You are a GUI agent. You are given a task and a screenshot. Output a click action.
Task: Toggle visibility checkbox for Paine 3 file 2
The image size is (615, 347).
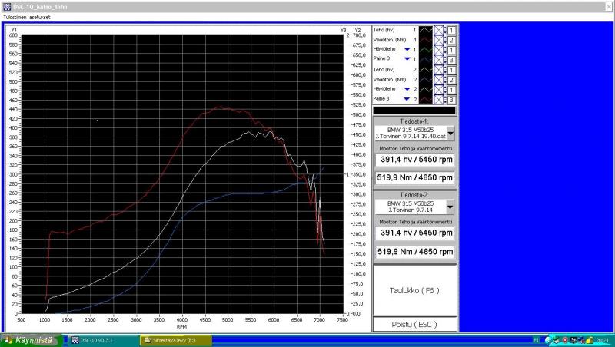coord(439,99)
